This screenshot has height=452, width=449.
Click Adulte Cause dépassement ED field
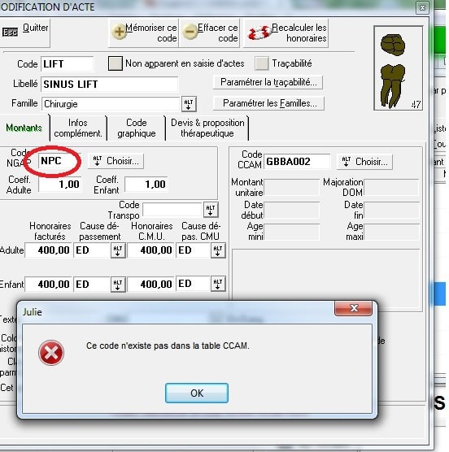(x=92, y=250)
